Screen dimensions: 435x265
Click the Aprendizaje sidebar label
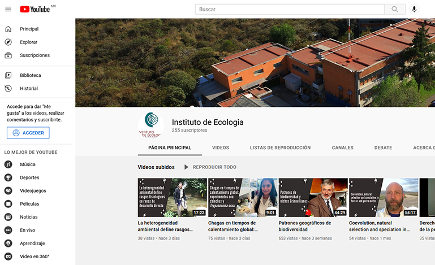(32, 244)
